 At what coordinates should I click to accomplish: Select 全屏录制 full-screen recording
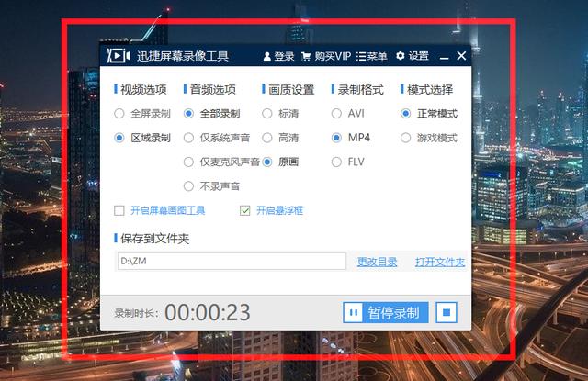(x=142, y=114)
